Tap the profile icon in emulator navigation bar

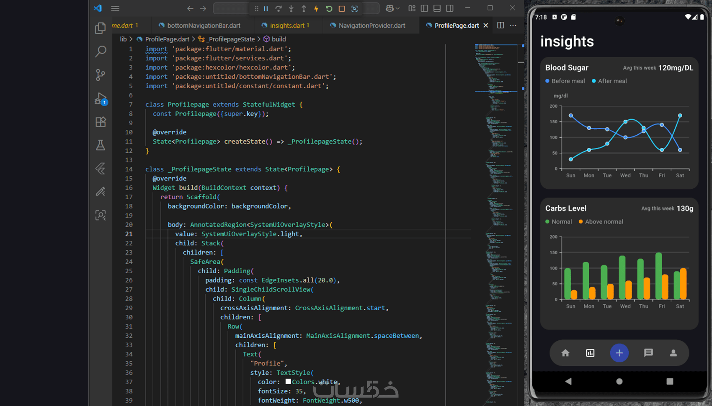[673, 353]
